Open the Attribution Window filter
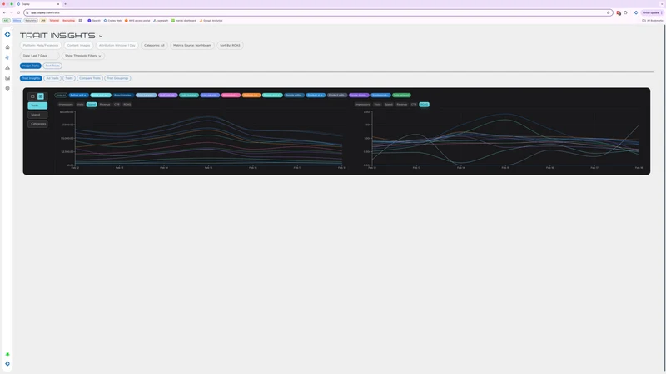This screenshot has width=666, height=374. click(x=117, y=46)
